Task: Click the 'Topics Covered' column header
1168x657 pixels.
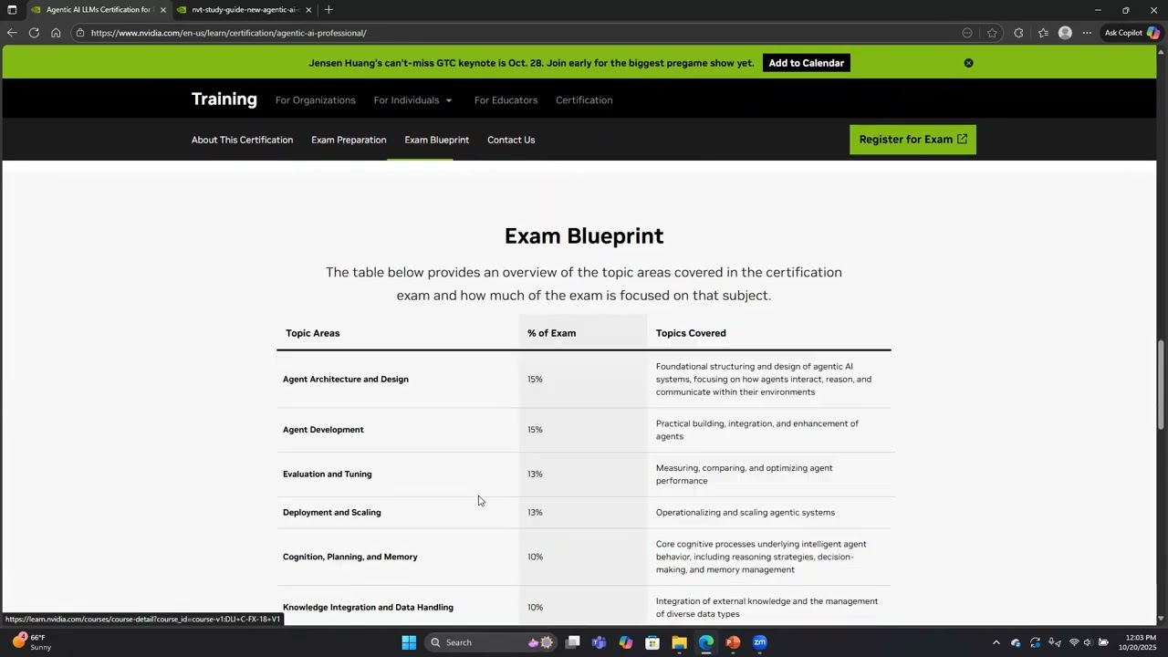Action: point(691,333)
